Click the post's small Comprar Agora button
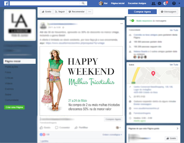The height and width of the screenshot is (143, 184). pos(113,119)
